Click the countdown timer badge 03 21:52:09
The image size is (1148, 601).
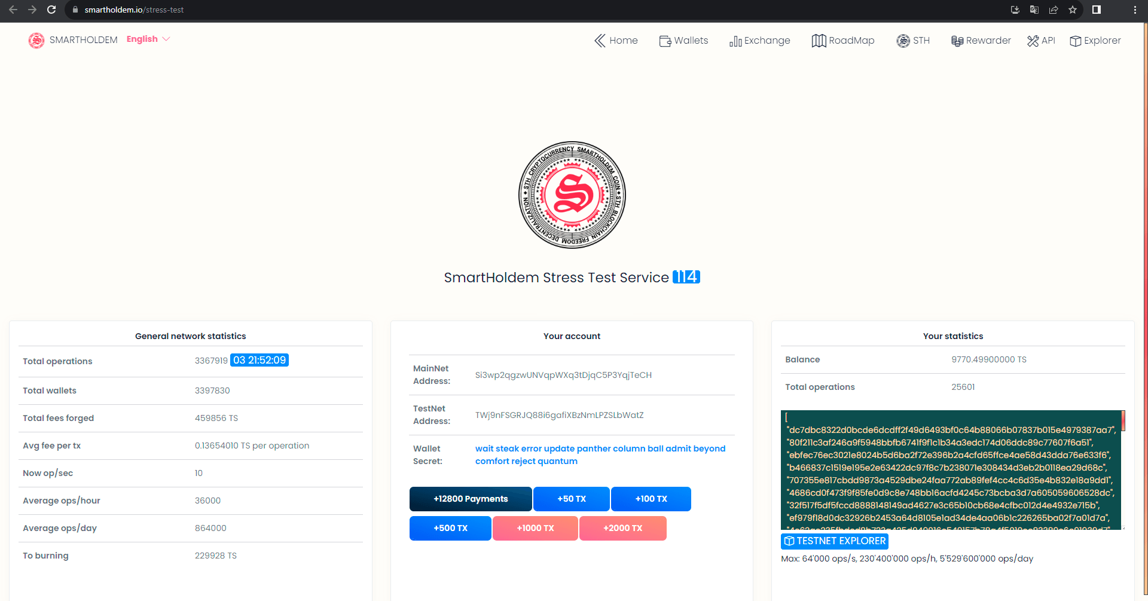point(259,360)
